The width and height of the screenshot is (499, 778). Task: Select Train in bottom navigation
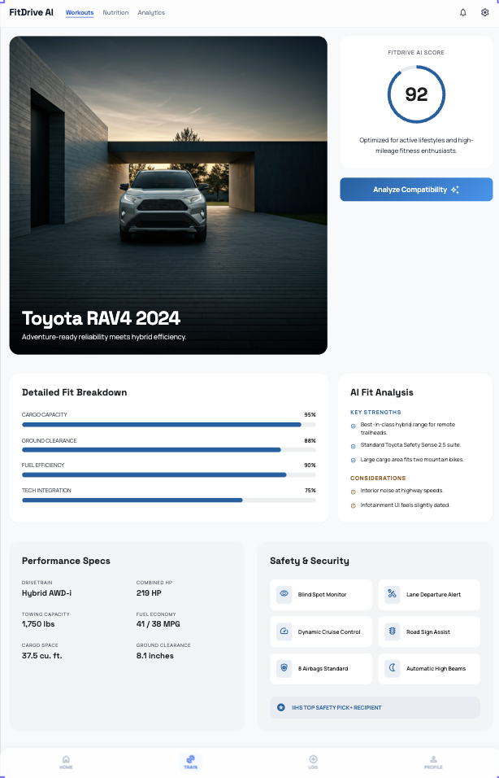point(190,762)
